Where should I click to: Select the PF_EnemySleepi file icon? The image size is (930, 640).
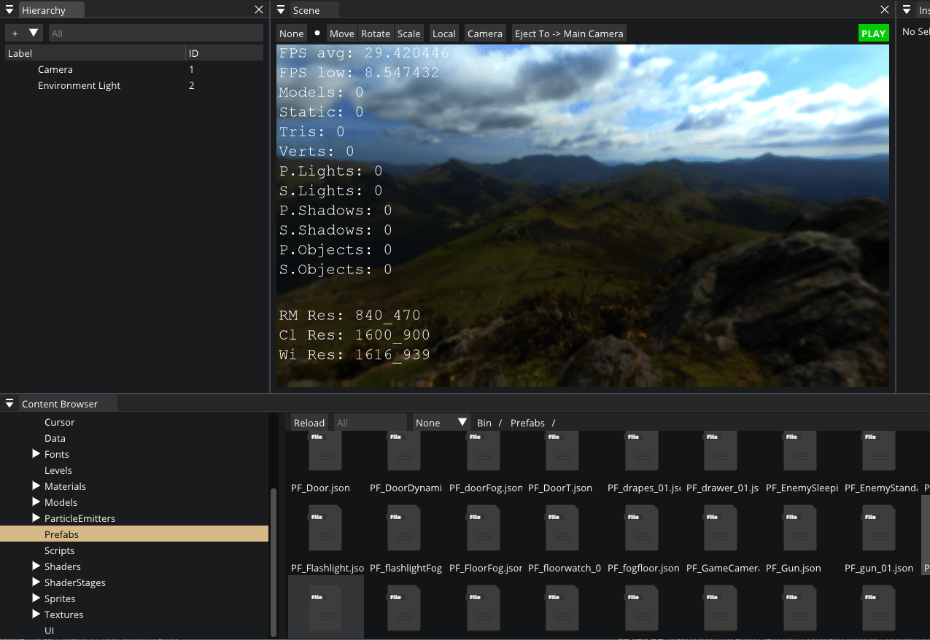(799, 450)
